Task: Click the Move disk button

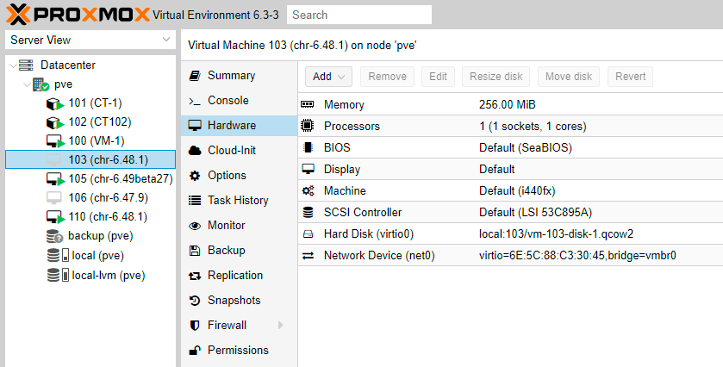Action: click(569, 77)
